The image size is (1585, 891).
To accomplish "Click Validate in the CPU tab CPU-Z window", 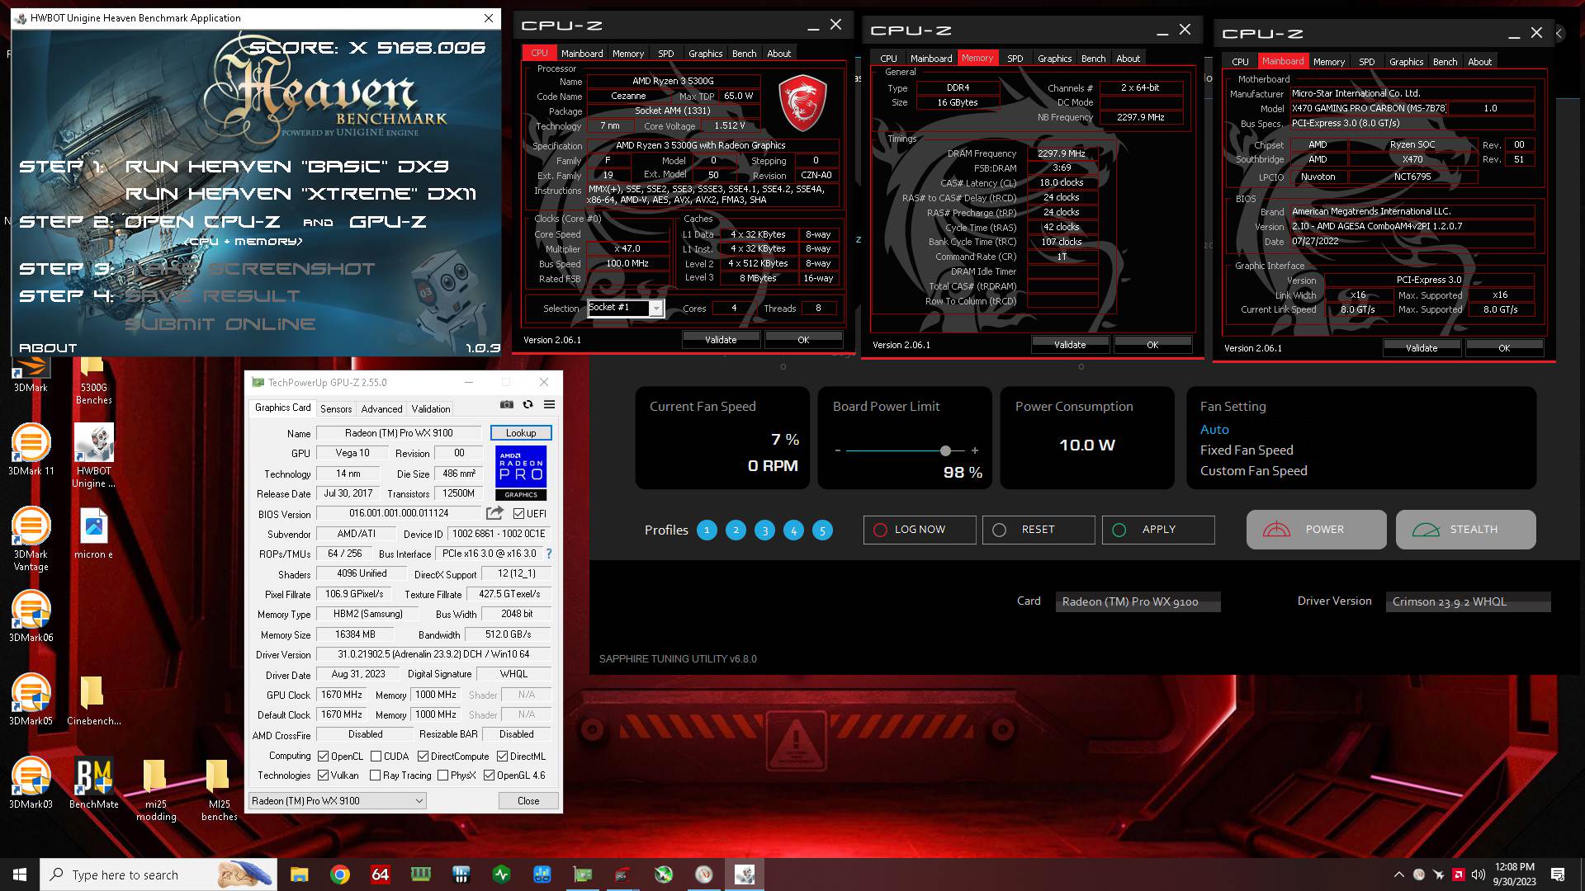I will [x=721, y=340].
